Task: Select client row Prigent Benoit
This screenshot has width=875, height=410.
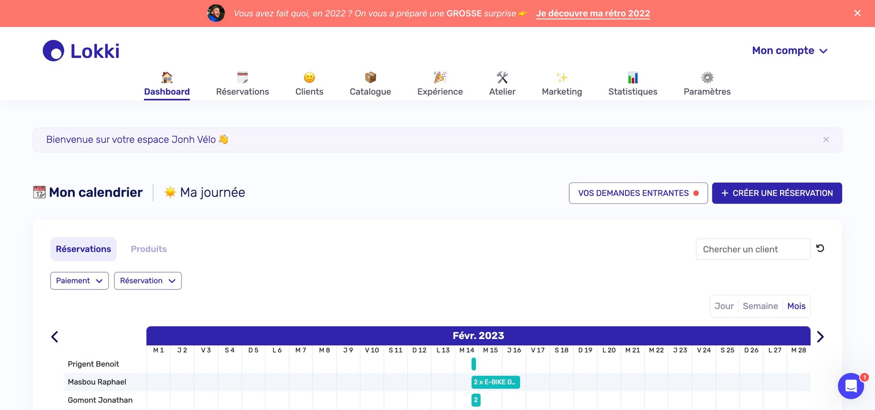Action: [93, 364]
